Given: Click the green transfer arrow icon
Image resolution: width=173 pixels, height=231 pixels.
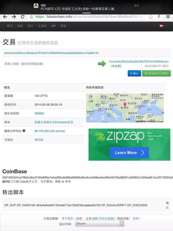Looking at the screenshot, I should [x=102, y=64].
